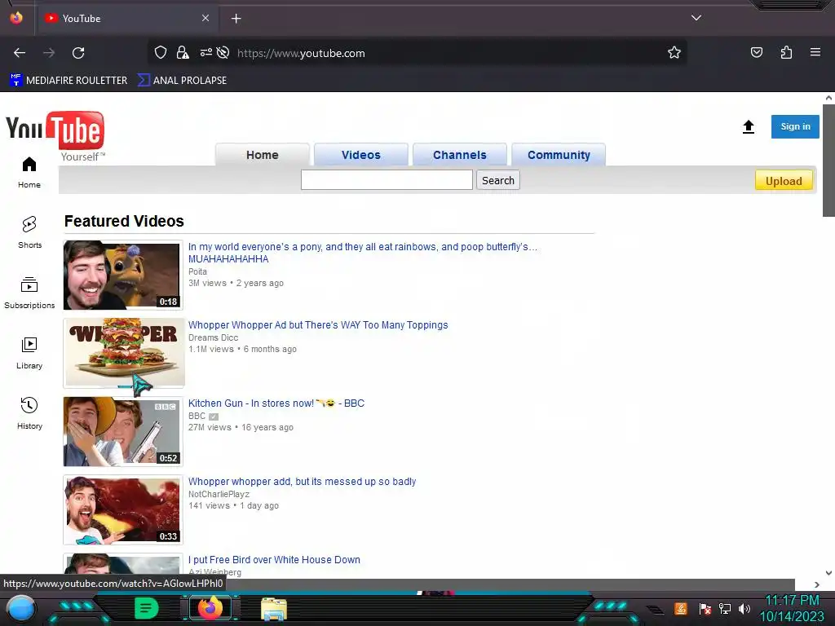Open the network tray icon
This screenshot has height=626, width=835.
[x=724, y=608]
